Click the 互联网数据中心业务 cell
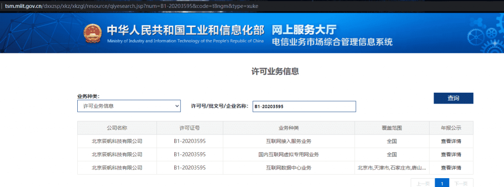This screenshot has height=187, width=504. [288, 168]
